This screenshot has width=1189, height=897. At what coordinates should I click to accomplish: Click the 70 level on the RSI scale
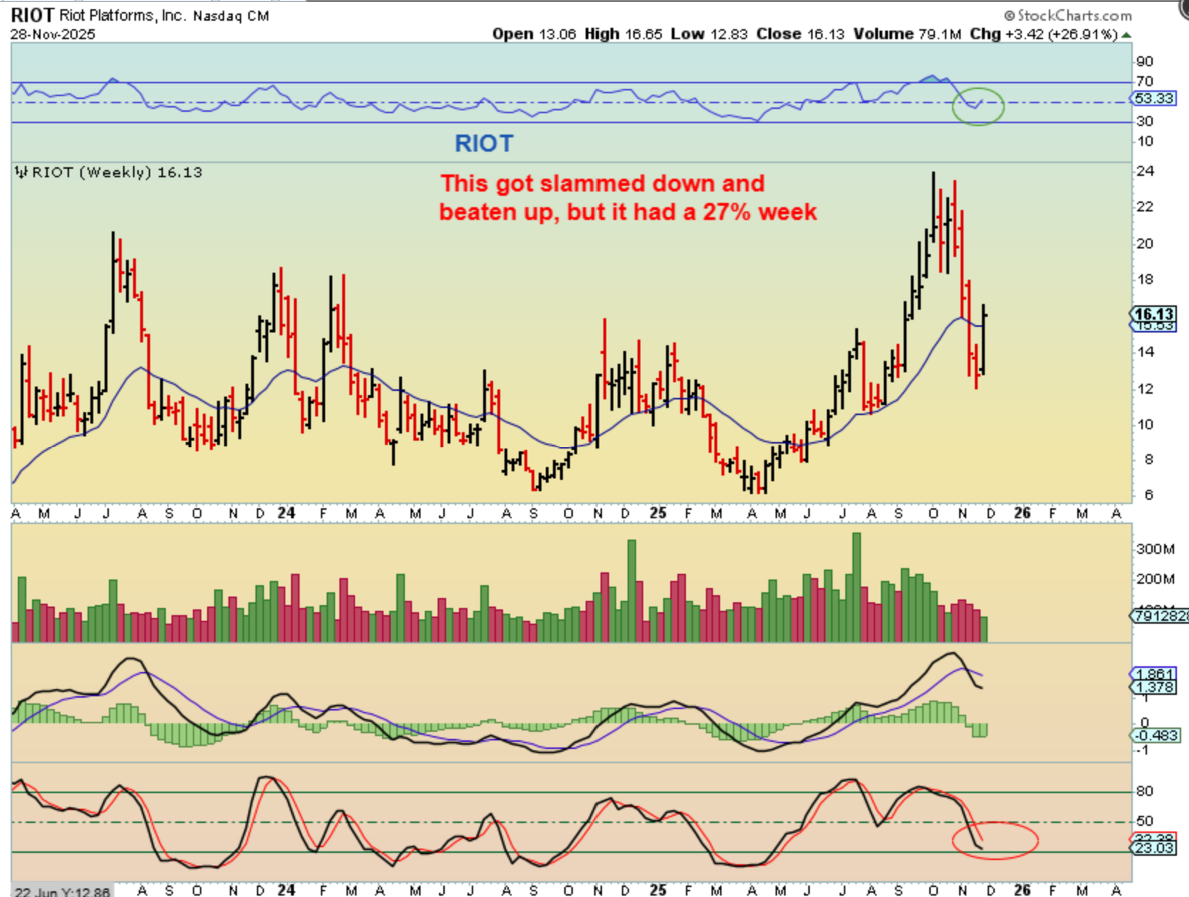click(1145, 82)
